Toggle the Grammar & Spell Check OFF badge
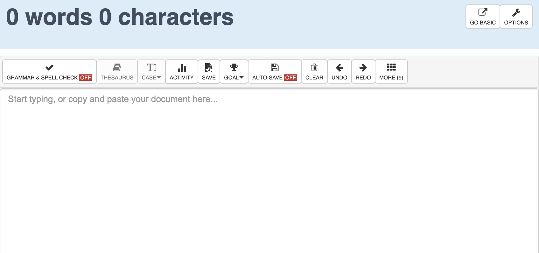Image resolution: width=539 pixels, height=253 pixels. [x=86, y=78]
